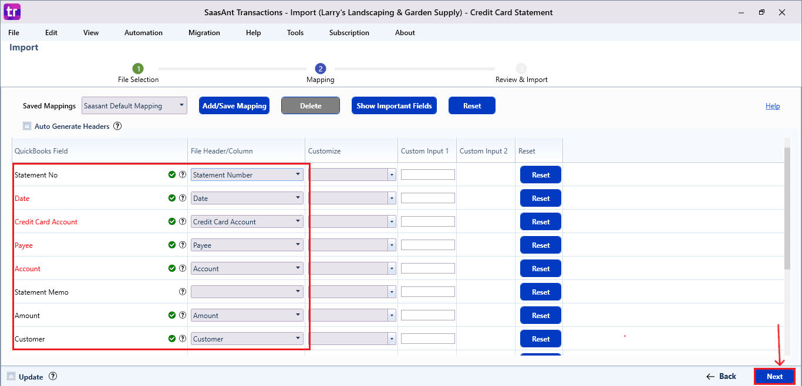Viewport: 802px width, 386px height.
Task: Open the Automation menu
Action: pos(143,33)
